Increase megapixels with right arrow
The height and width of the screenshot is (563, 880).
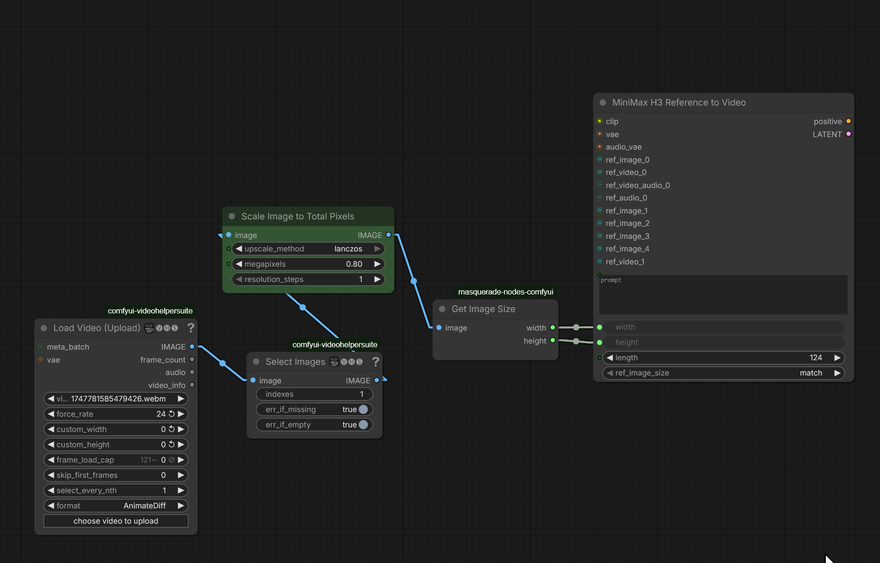click(x=377, y=264)
